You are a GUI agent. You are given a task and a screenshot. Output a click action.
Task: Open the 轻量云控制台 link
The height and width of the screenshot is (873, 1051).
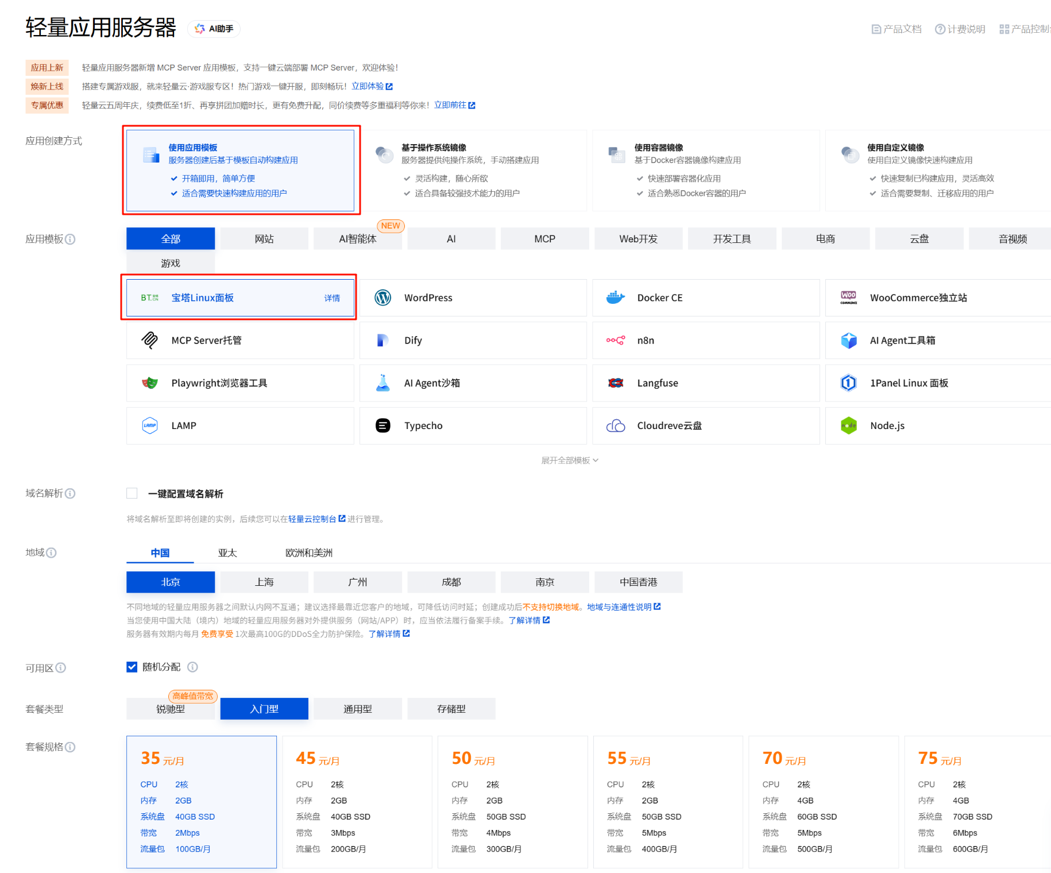(x=317, y=519)
